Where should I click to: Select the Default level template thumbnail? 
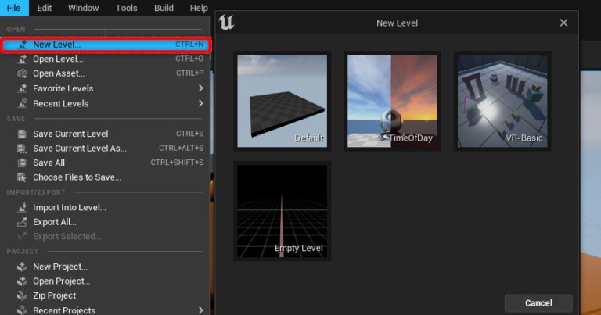pos(283,101)
